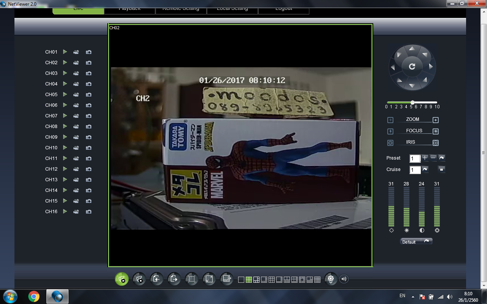Viewport: 487px width, 304px height.
Task: Reset image settings with Default button
Action: (416, 242)
